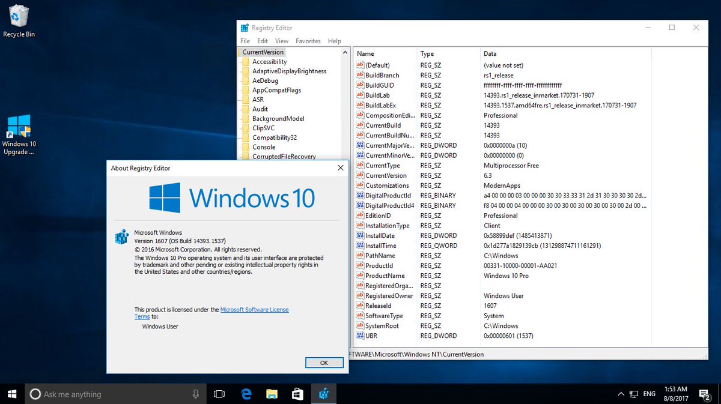The width and height of the screenshot is (721, 404).
Task: Open the Favorites menu
Action: (308, 41)
